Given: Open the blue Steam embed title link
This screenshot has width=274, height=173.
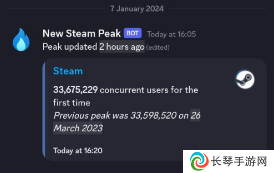Looking at the screenshot, I should 68,71.
